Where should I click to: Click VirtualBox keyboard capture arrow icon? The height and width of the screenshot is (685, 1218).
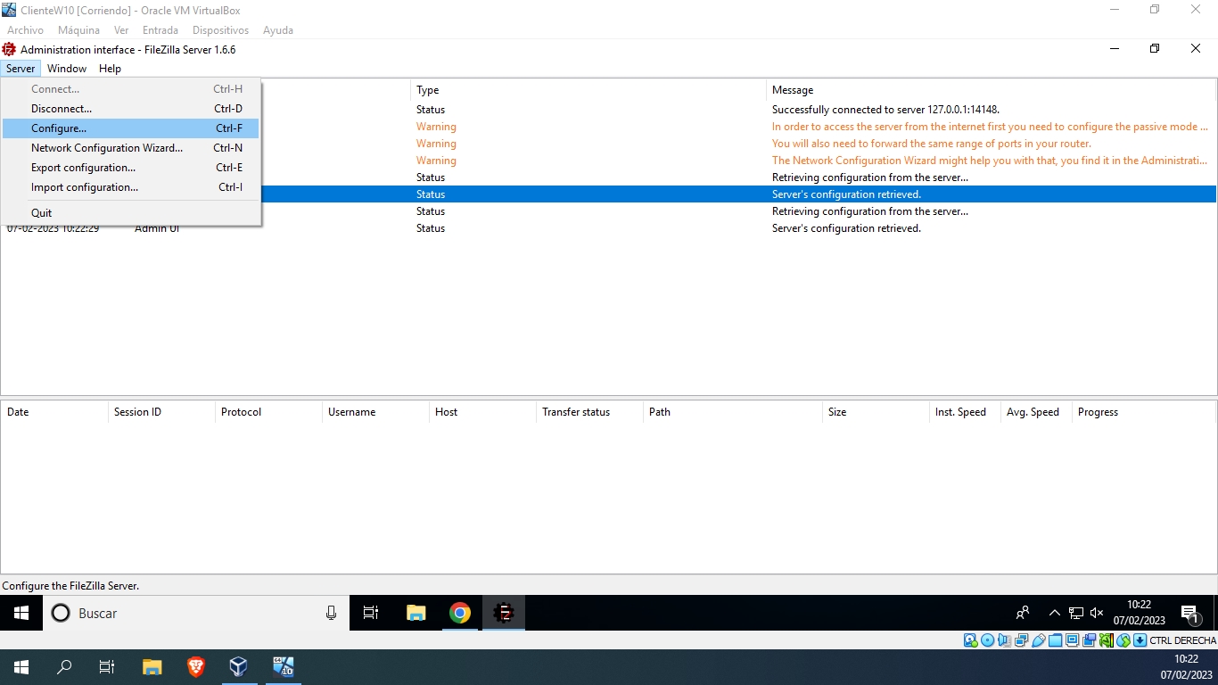coord(1140,640)
